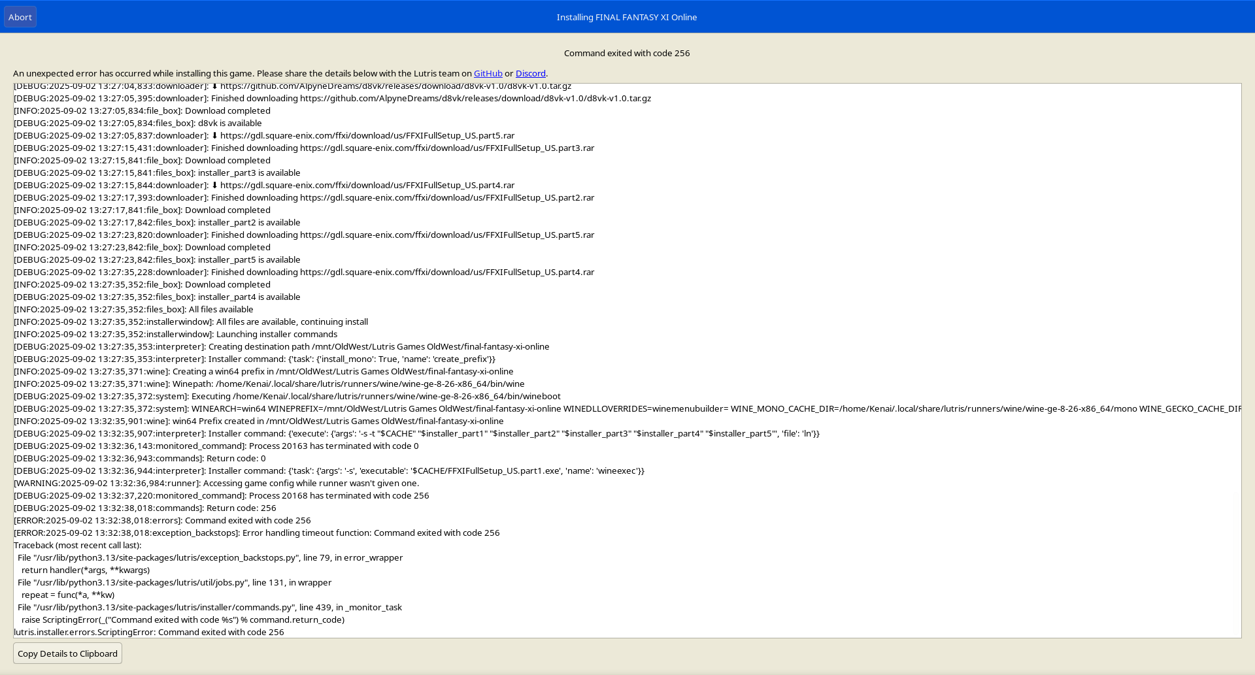Click the 'Launching installer commands' log line

pyautogui.click(x=175, y=335)
